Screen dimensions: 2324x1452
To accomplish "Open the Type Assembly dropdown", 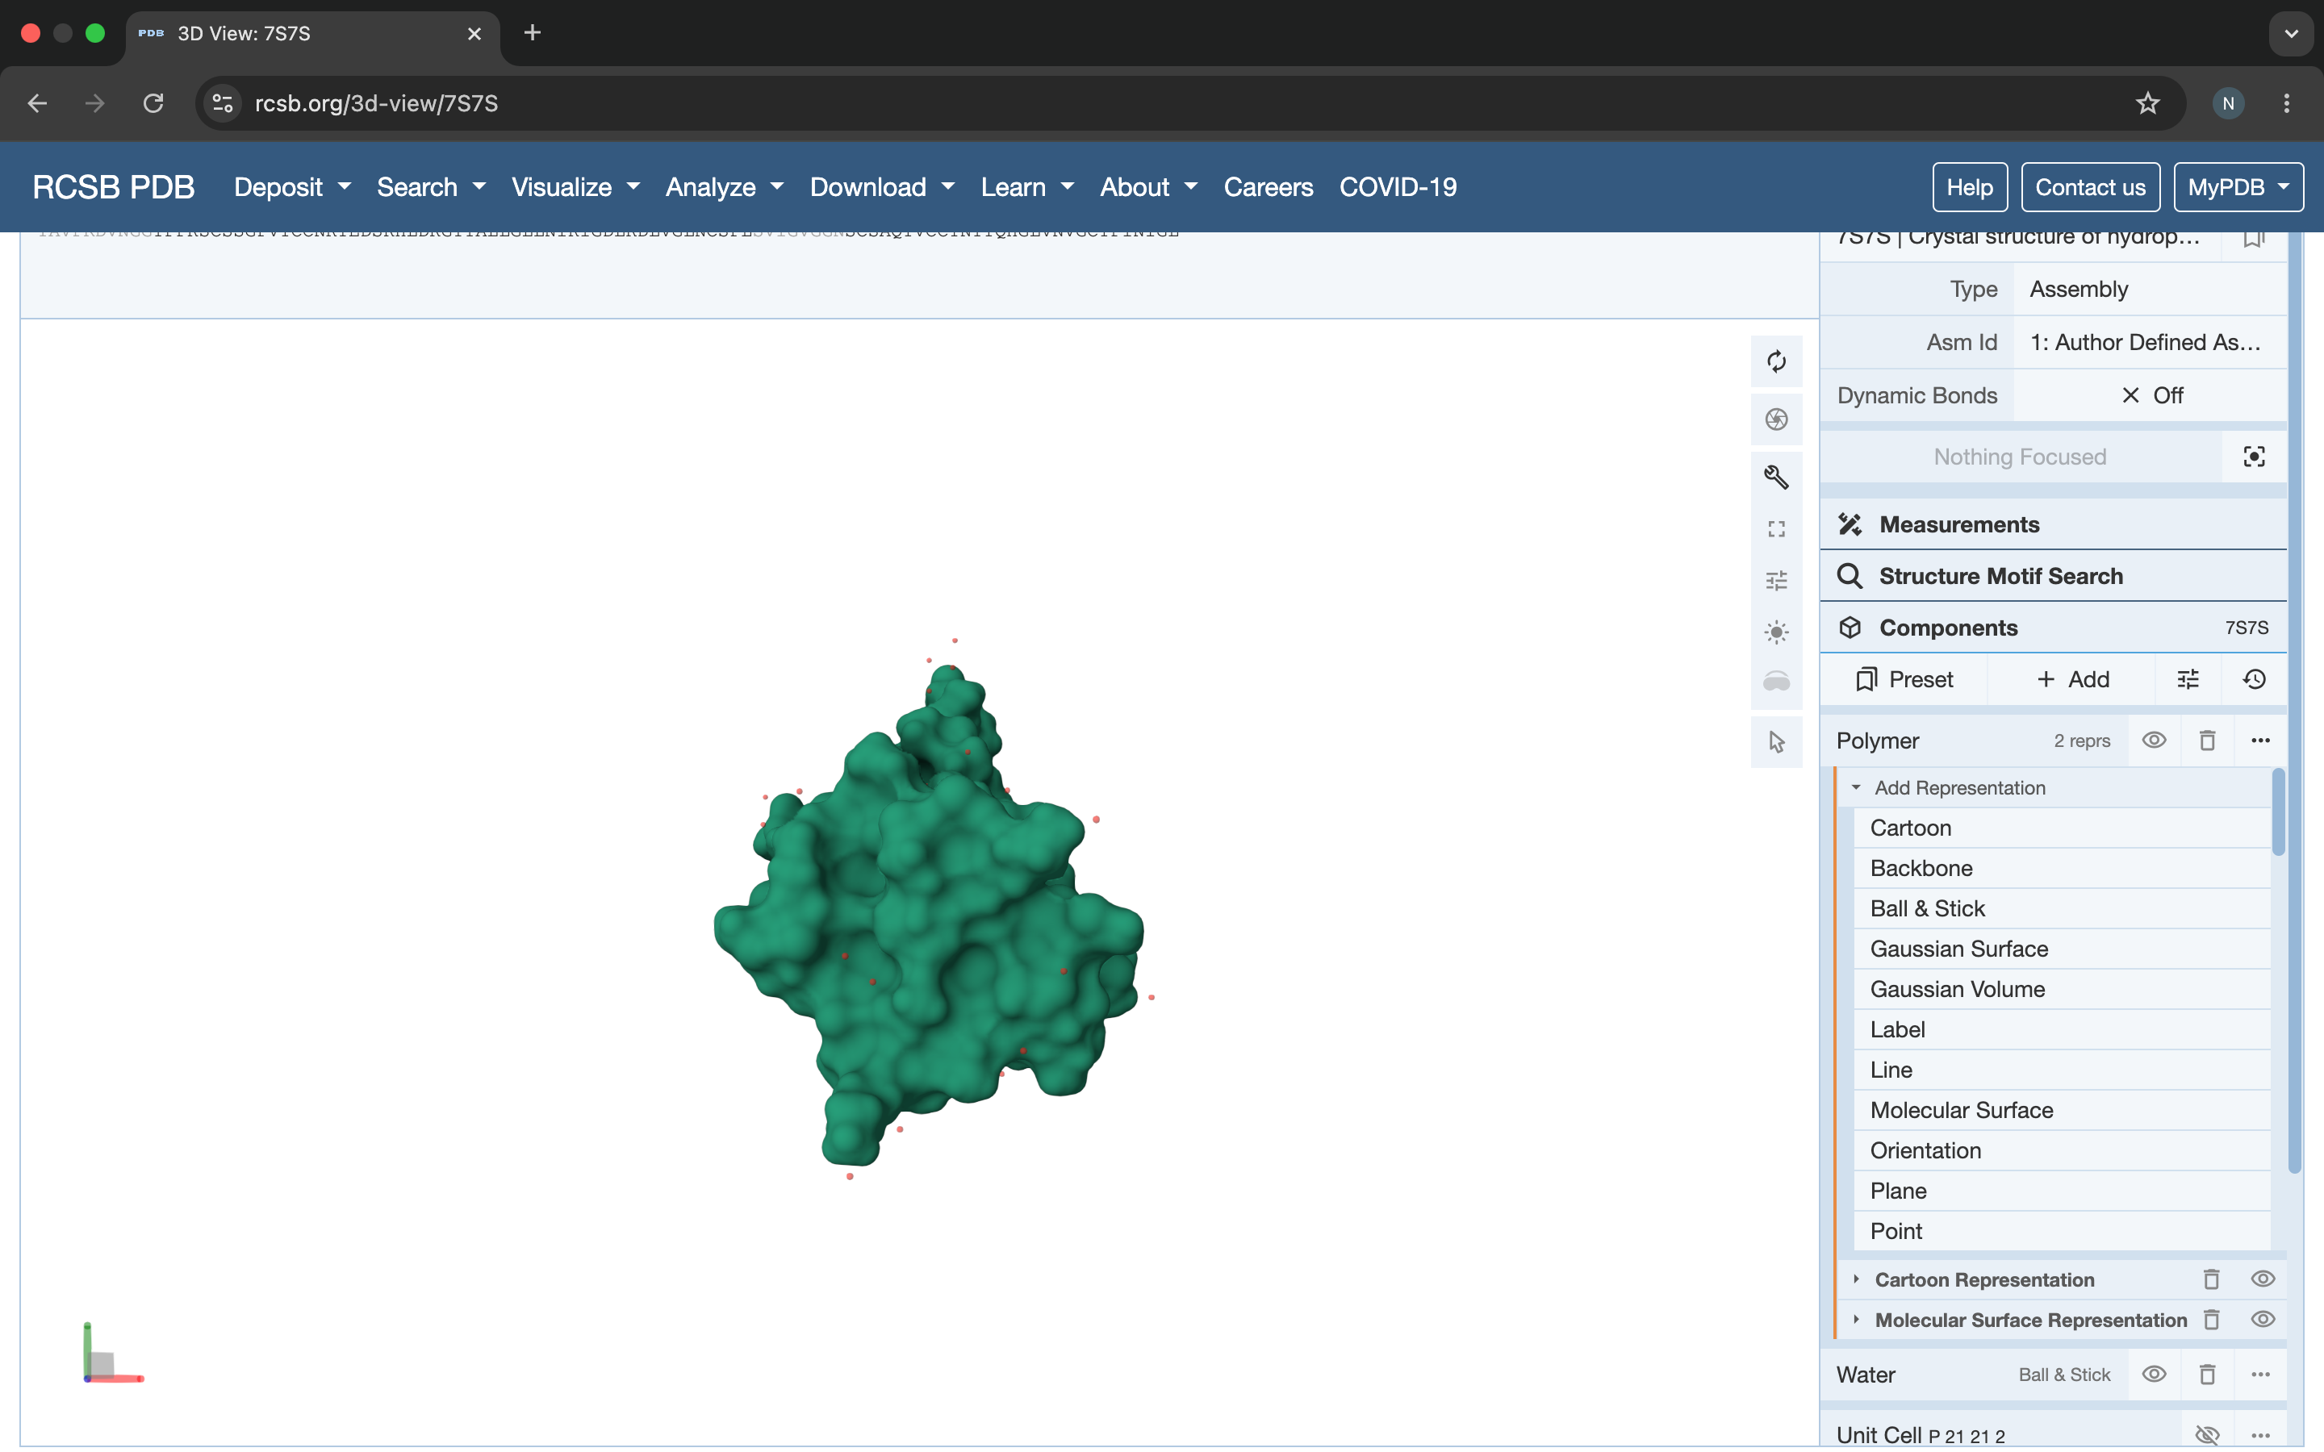I will click(2149, 289).
